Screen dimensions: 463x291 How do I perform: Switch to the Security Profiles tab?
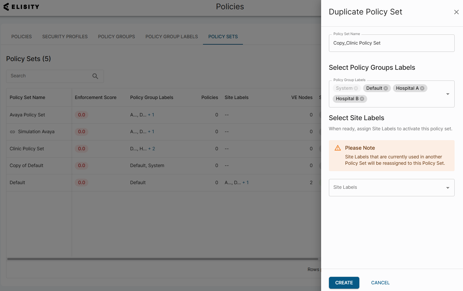[x=65, y=37]
